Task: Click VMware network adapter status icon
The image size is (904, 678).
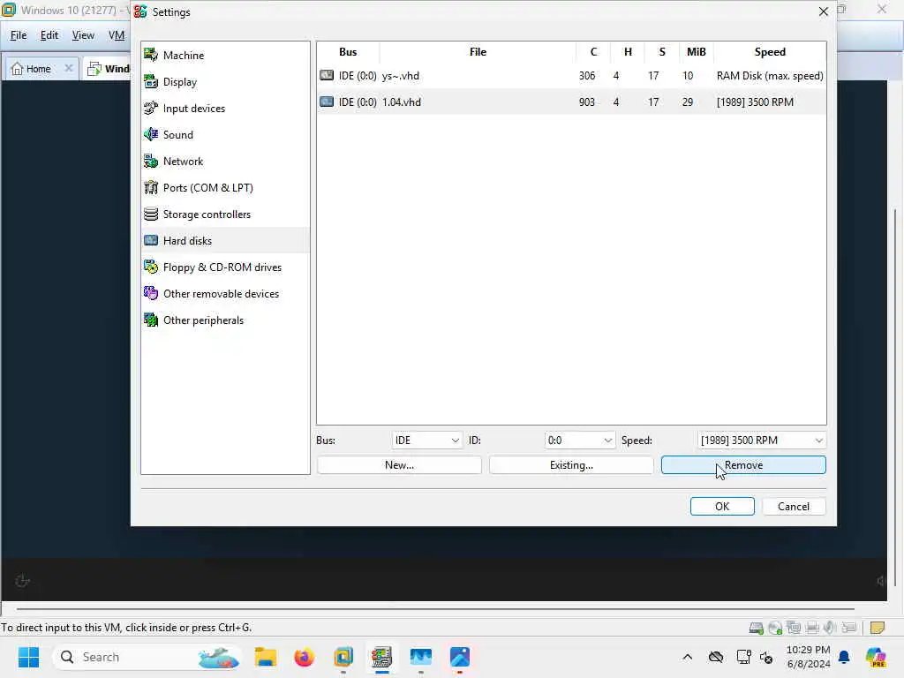Action: pos(794,628)
